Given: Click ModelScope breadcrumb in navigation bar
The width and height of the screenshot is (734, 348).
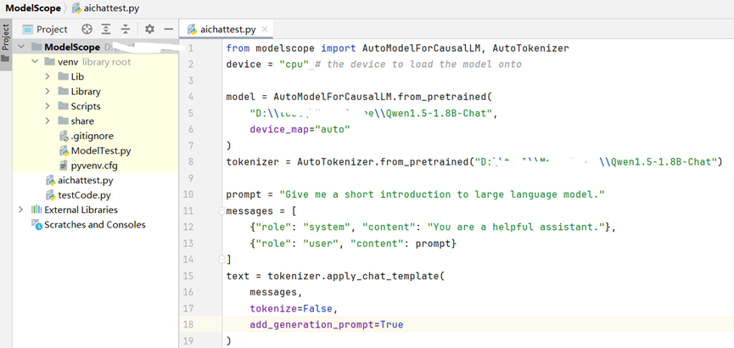Looking at the screenshot, I should 33,8.
